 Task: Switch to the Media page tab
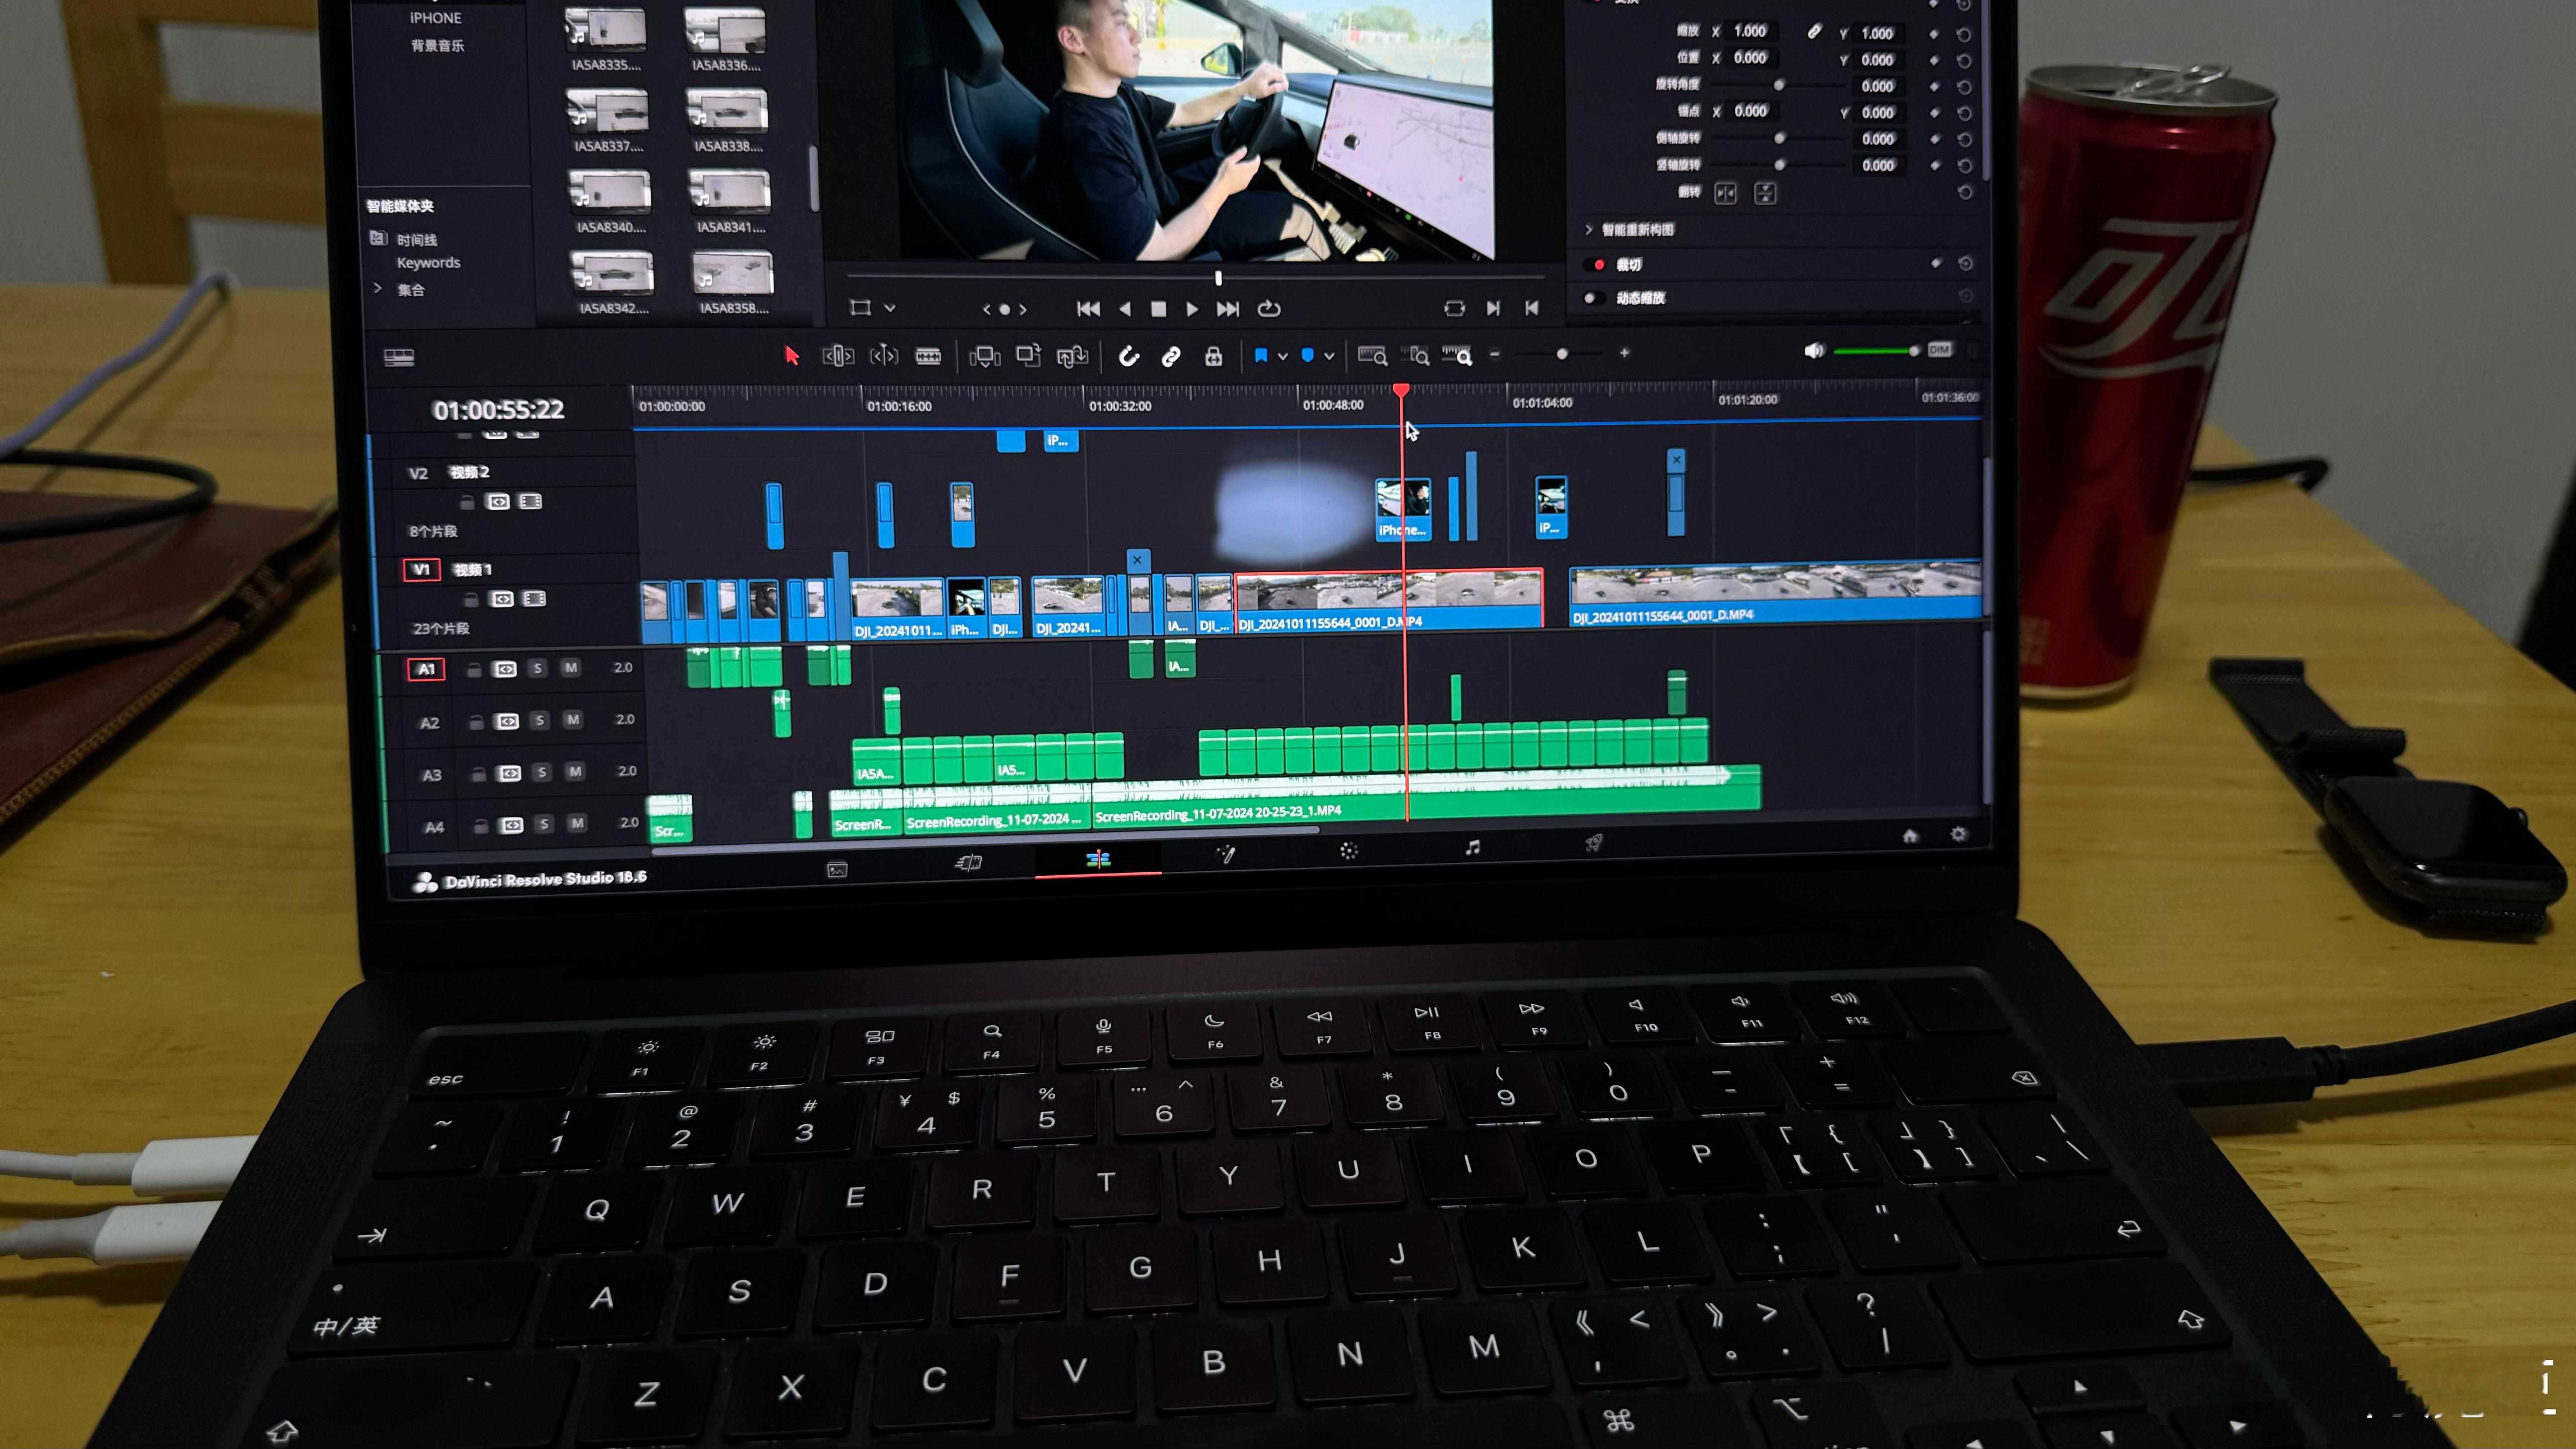pos(837,869)
